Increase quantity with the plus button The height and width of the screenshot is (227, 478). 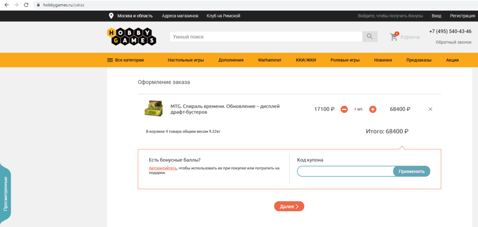[373, 109]
